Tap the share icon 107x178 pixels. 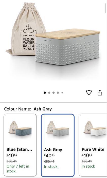coord(100,92)
